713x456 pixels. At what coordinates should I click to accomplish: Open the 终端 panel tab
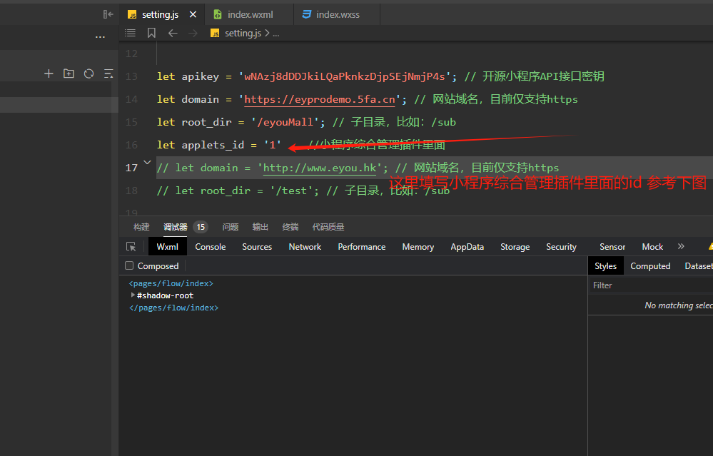pos(290,227)
